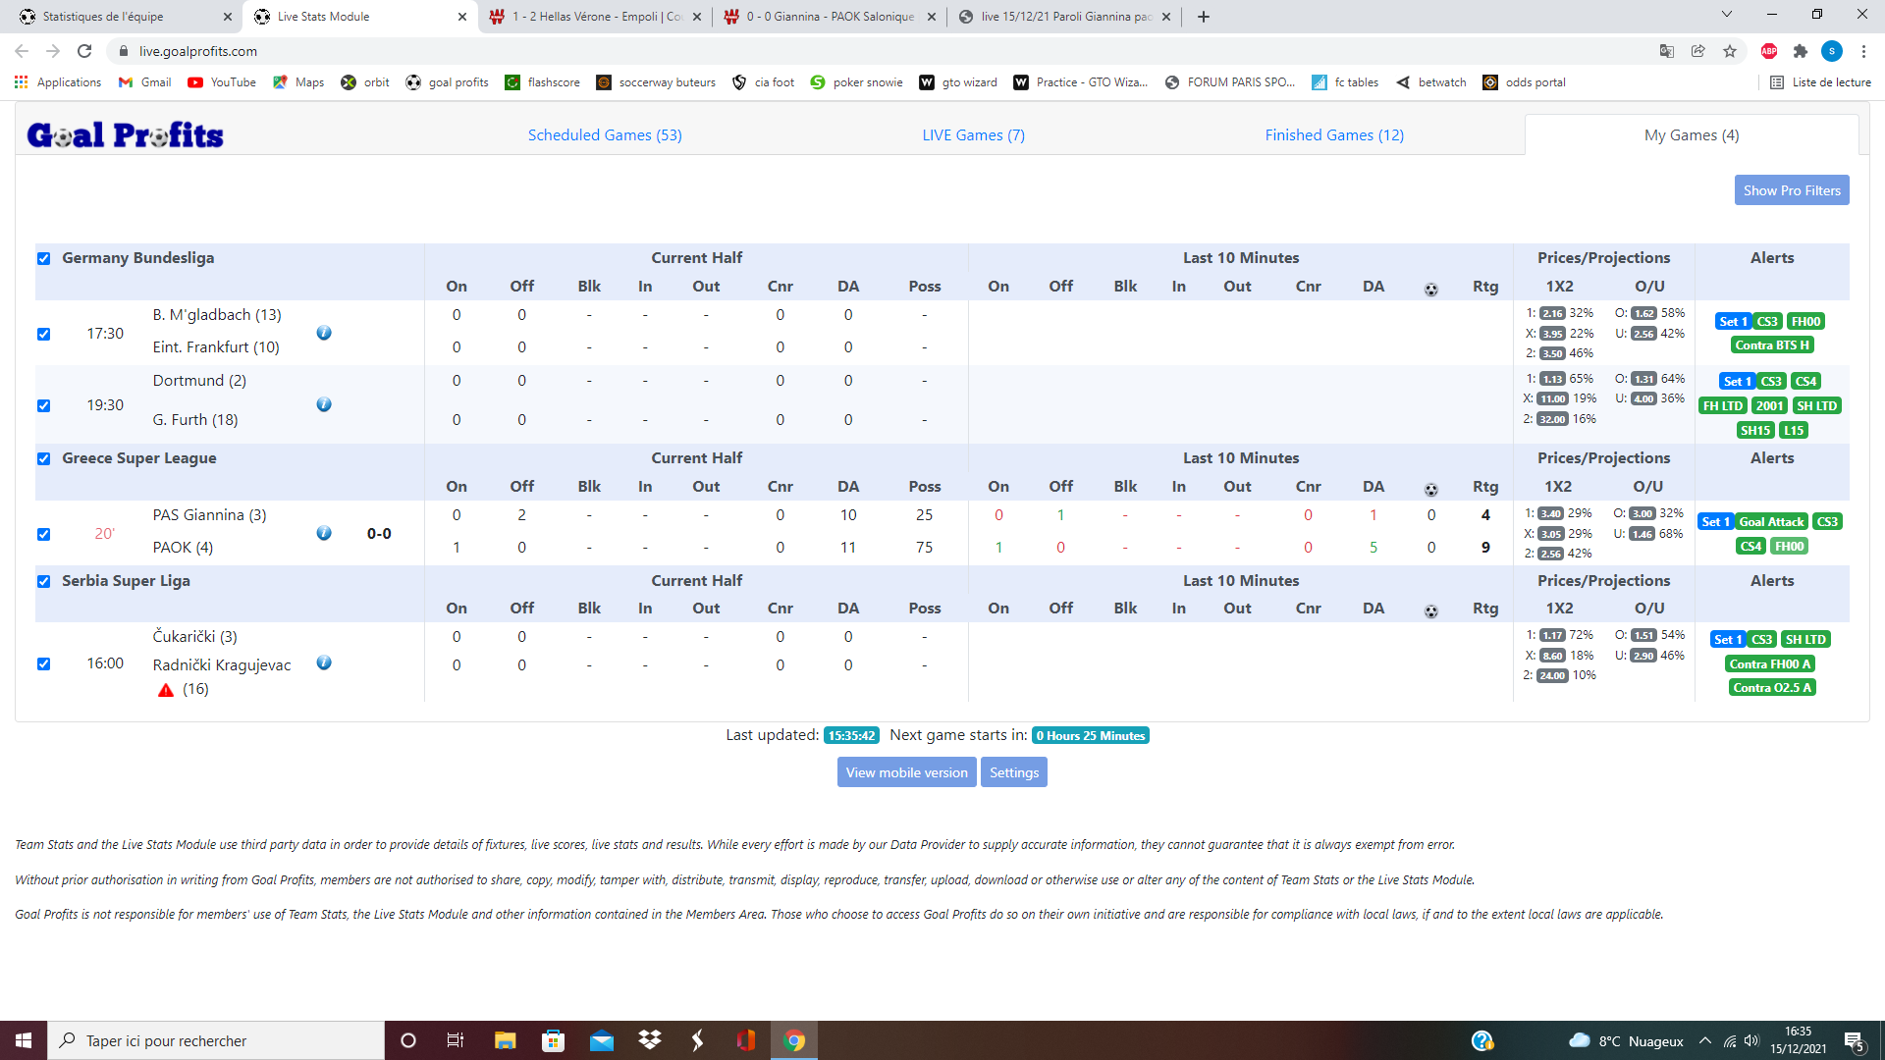This screenshot has width=1885, height=1060.
Task: Open info icon for M'gladbach vs Frankfurt match
Action: coord(324,333)
